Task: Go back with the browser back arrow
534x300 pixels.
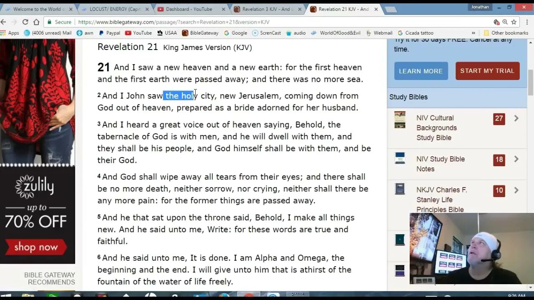Action: [3, 22]
